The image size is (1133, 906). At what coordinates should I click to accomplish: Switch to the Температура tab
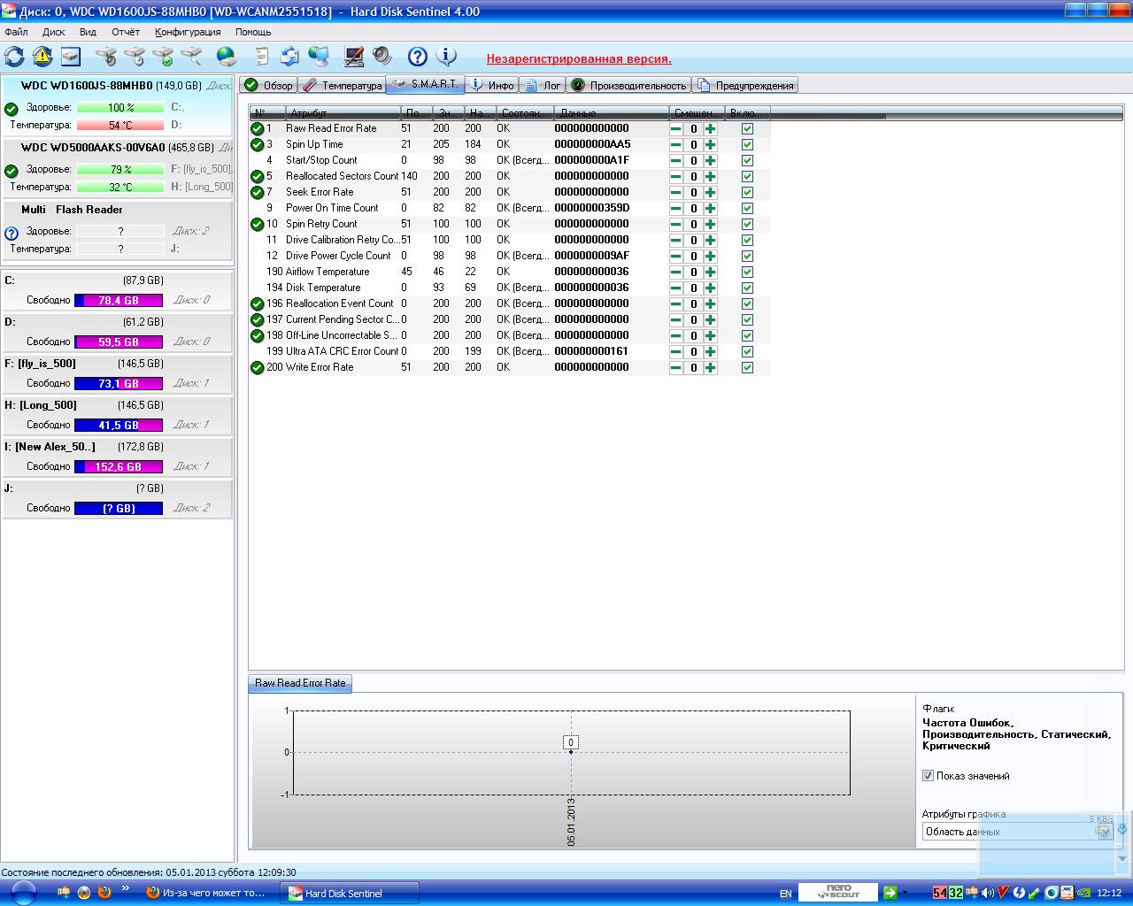click(342, 85)
